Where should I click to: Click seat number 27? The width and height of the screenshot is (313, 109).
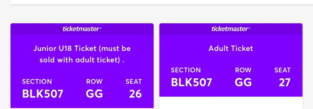pyautogui.click(x=284, y=82)
